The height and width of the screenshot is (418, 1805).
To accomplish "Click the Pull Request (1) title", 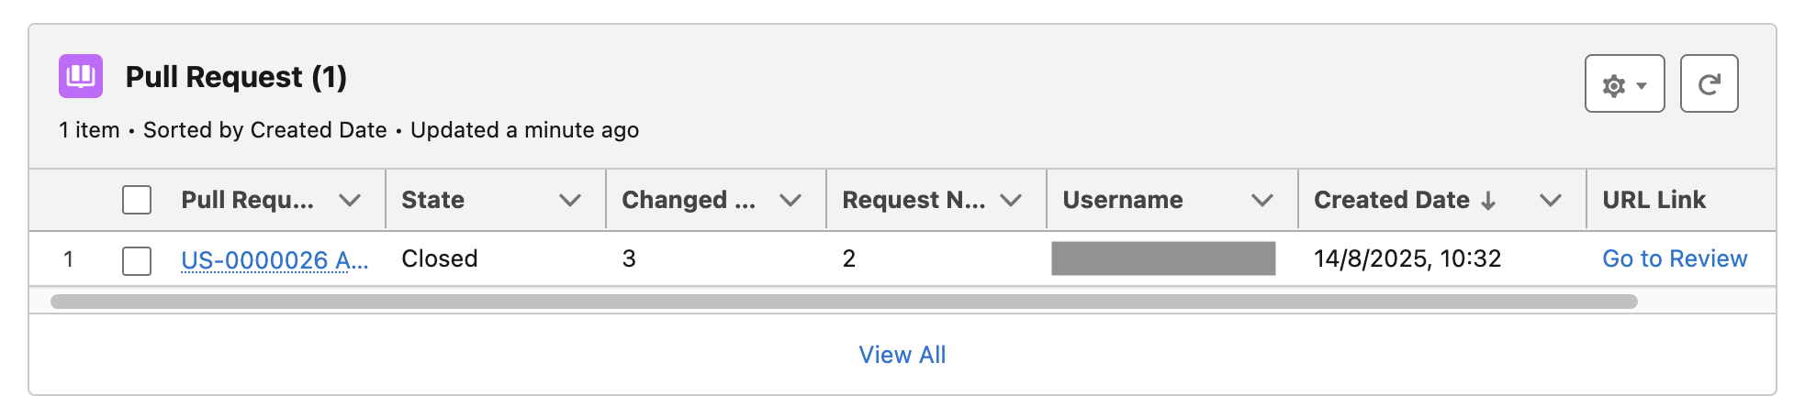I will click(236, 77).
